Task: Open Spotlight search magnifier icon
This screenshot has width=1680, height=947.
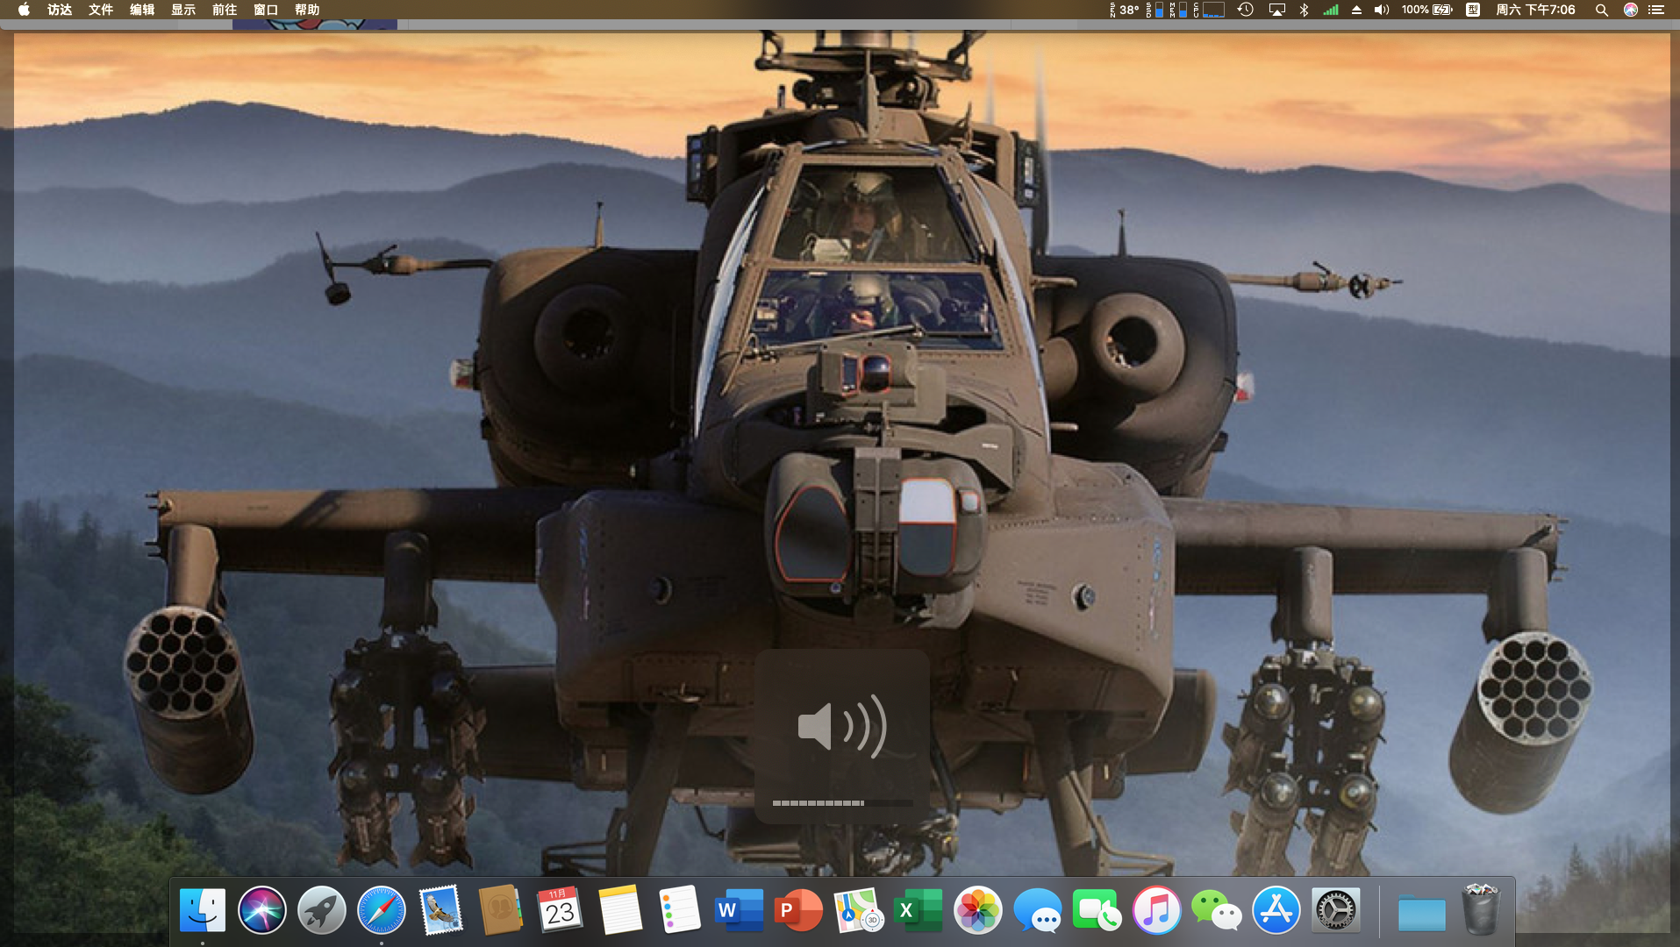Action: coord(1601,10)
